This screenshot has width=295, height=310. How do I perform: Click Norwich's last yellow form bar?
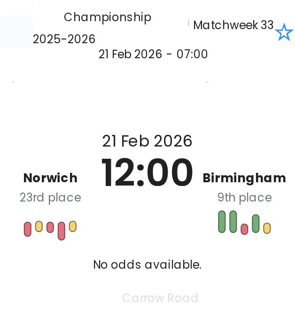tap(73, 226)
